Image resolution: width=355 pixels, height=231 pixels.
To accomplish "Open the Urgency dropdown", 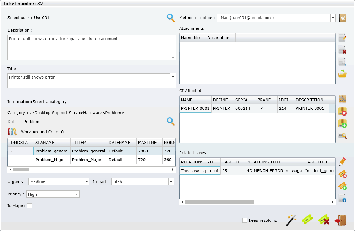I will (x=87, y=182).
